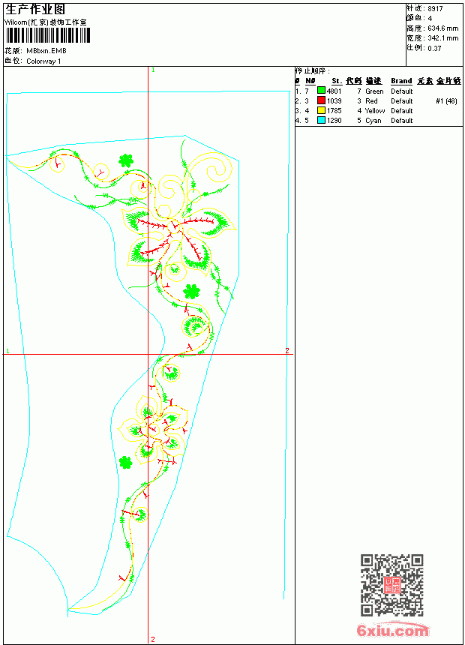The width and height of the screenshot is (465, 645).
Task: Select the 'Yellow' color description
Action: click(375, 111)
